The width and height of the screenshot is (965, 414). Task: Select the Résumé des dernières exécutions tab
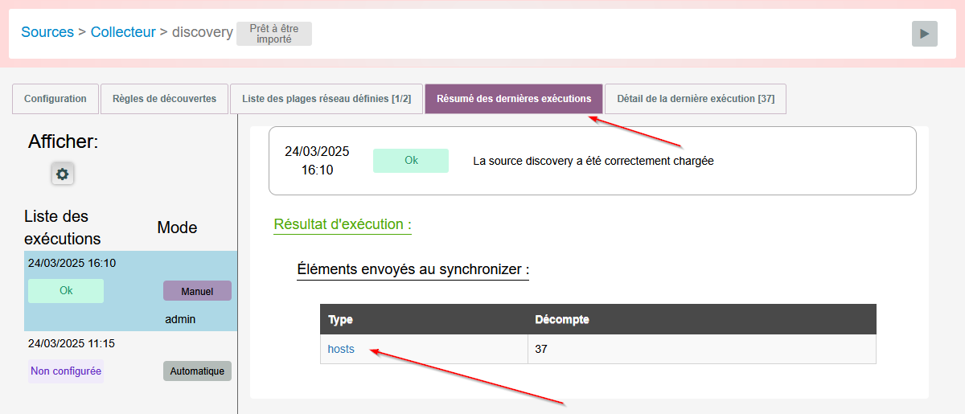(513, 99)
